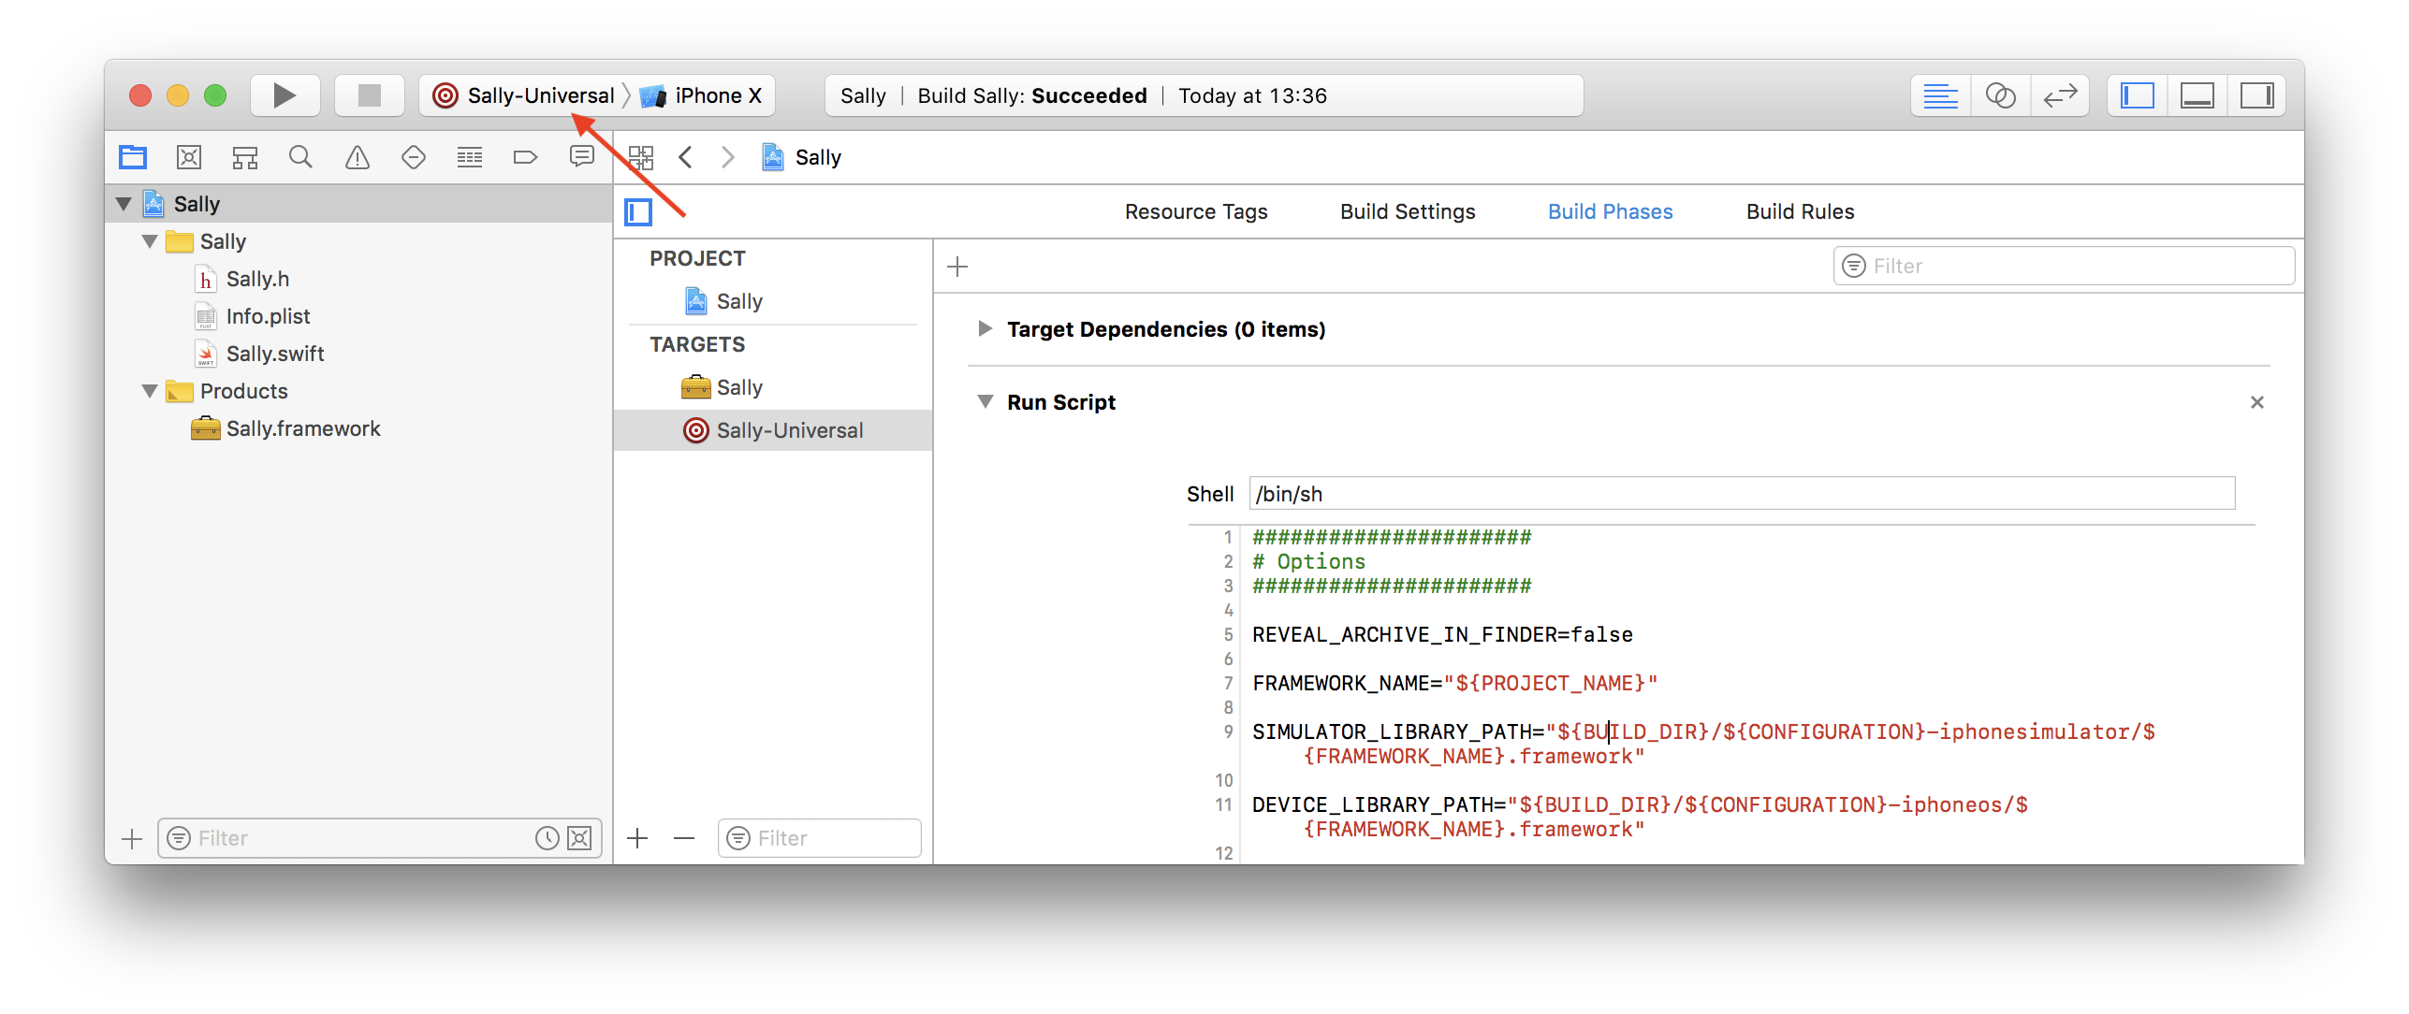Expand Target Dependencies section
Viewport: 2409px width, 1014px height.
tap(985, 329)
